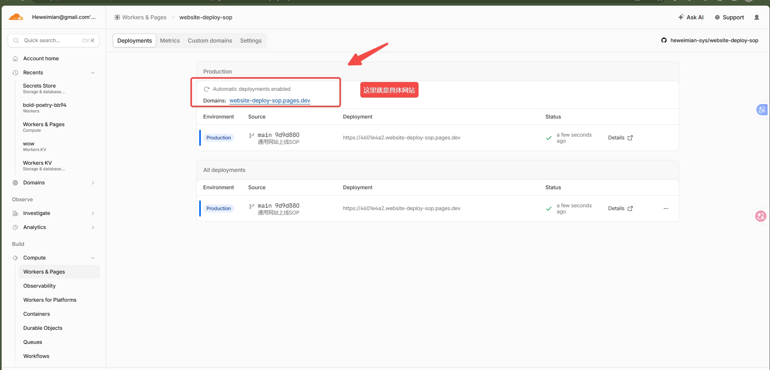The width and height of the screenshot is (770, 370).
Task: Click external link icon next to Production Details
Action: point(630,138)
